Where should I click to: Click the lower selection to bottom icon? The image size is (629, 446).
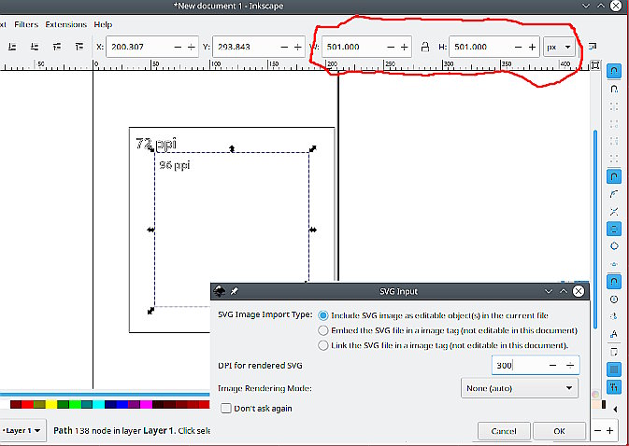(x=12, y=47)
